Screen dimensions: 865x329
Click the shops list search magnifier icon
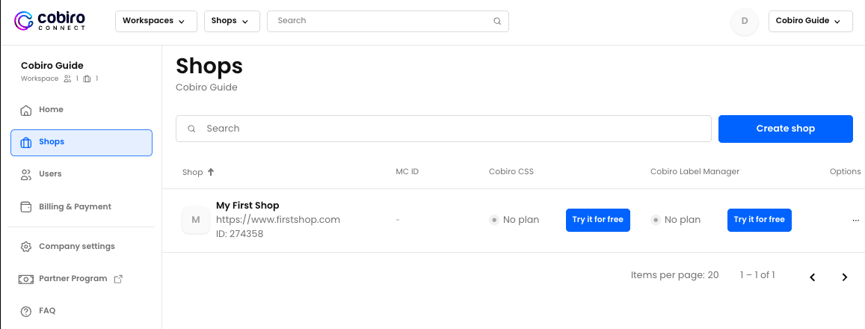click(191, 129)
